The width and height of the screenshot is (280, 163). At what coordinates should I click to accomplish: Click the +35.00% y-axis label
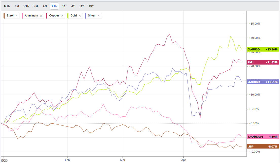tap(254, 24)
